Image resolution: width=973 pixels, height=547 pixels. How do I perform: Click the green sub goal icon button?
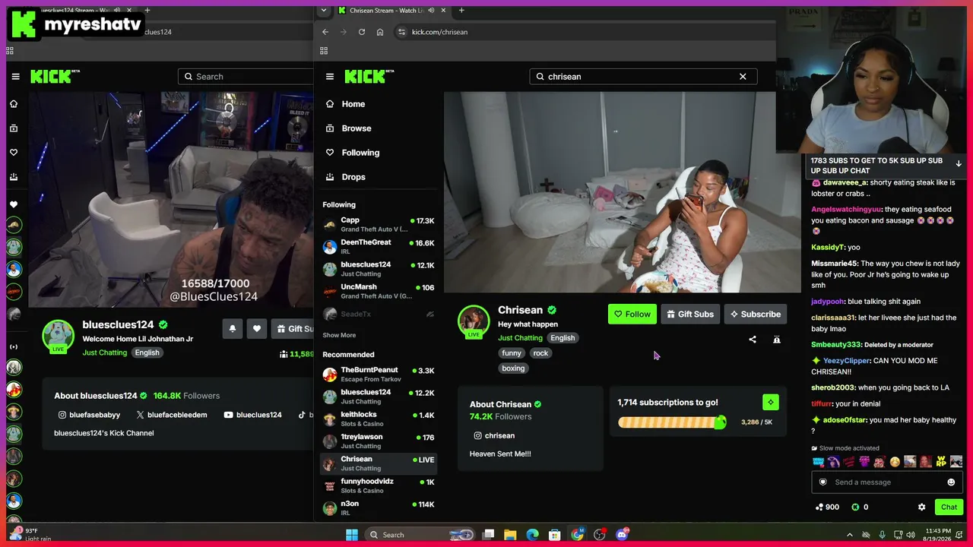(x=771, y=402)
